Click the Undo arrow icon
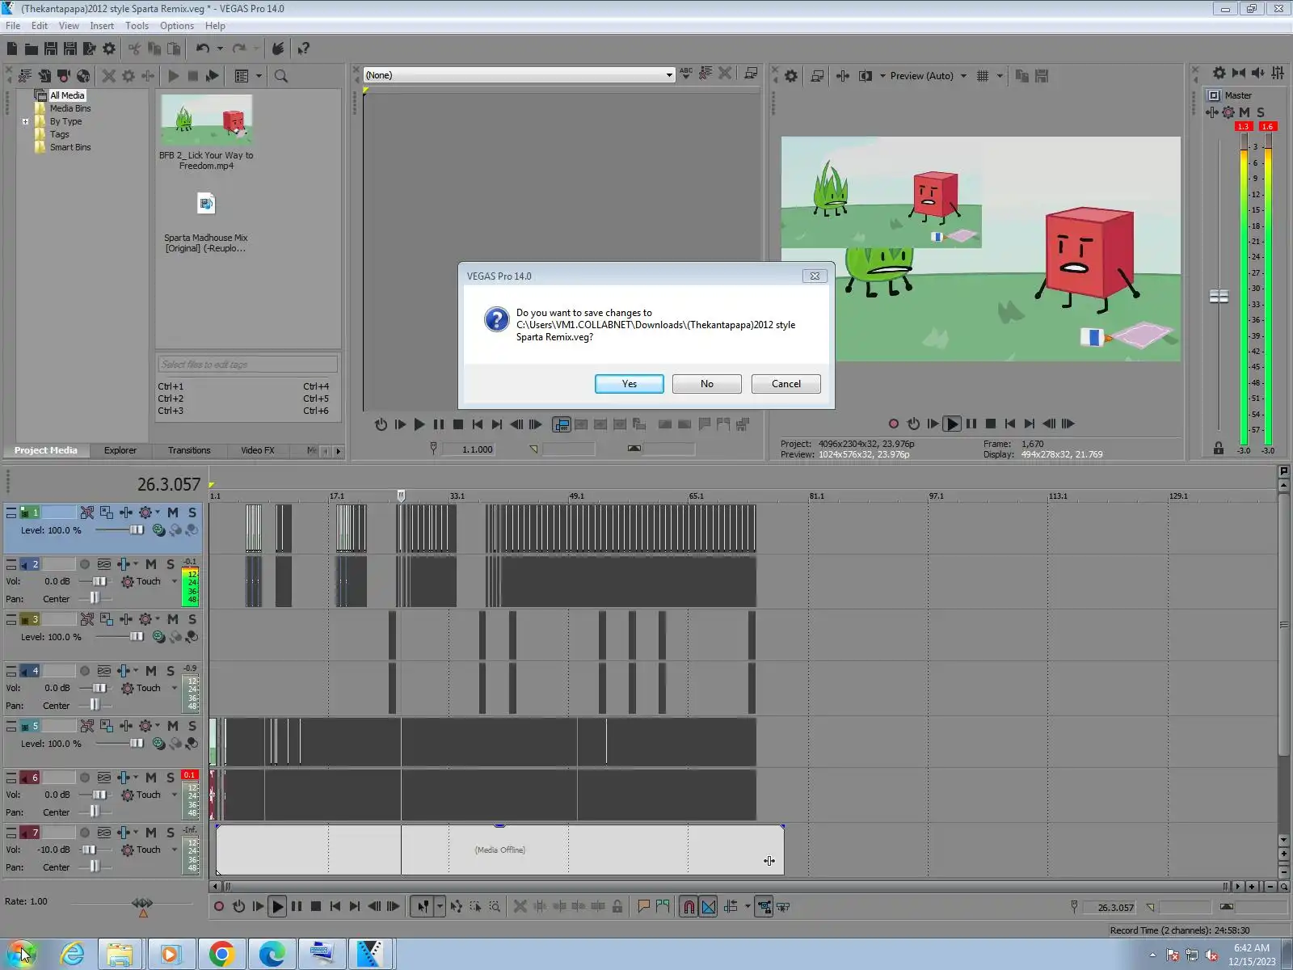 (x=203, y=48)
